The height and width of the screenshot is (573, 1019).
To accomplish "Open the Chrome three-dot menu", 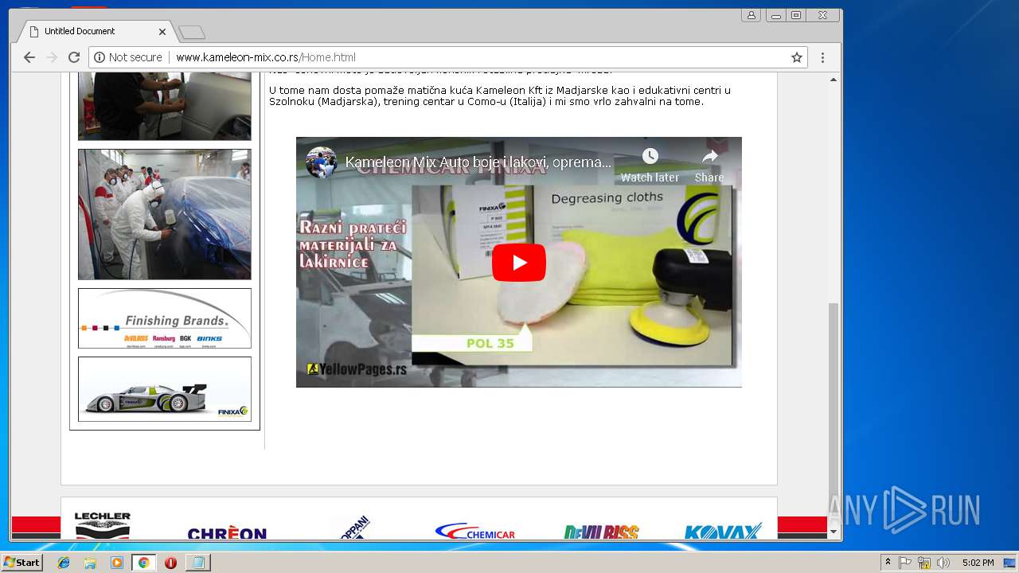I will (x=822, y=57).
